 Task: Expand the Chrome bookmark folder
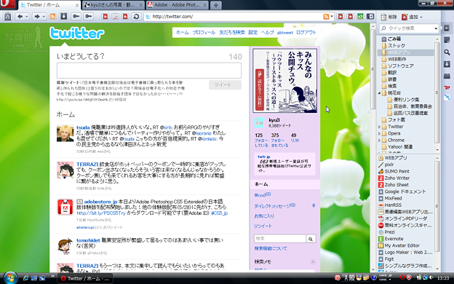pos(379,141)
